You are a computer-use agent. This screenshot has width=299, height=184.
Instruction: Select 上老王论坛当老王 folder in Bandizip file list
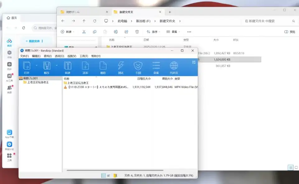(x=76, y=83)
